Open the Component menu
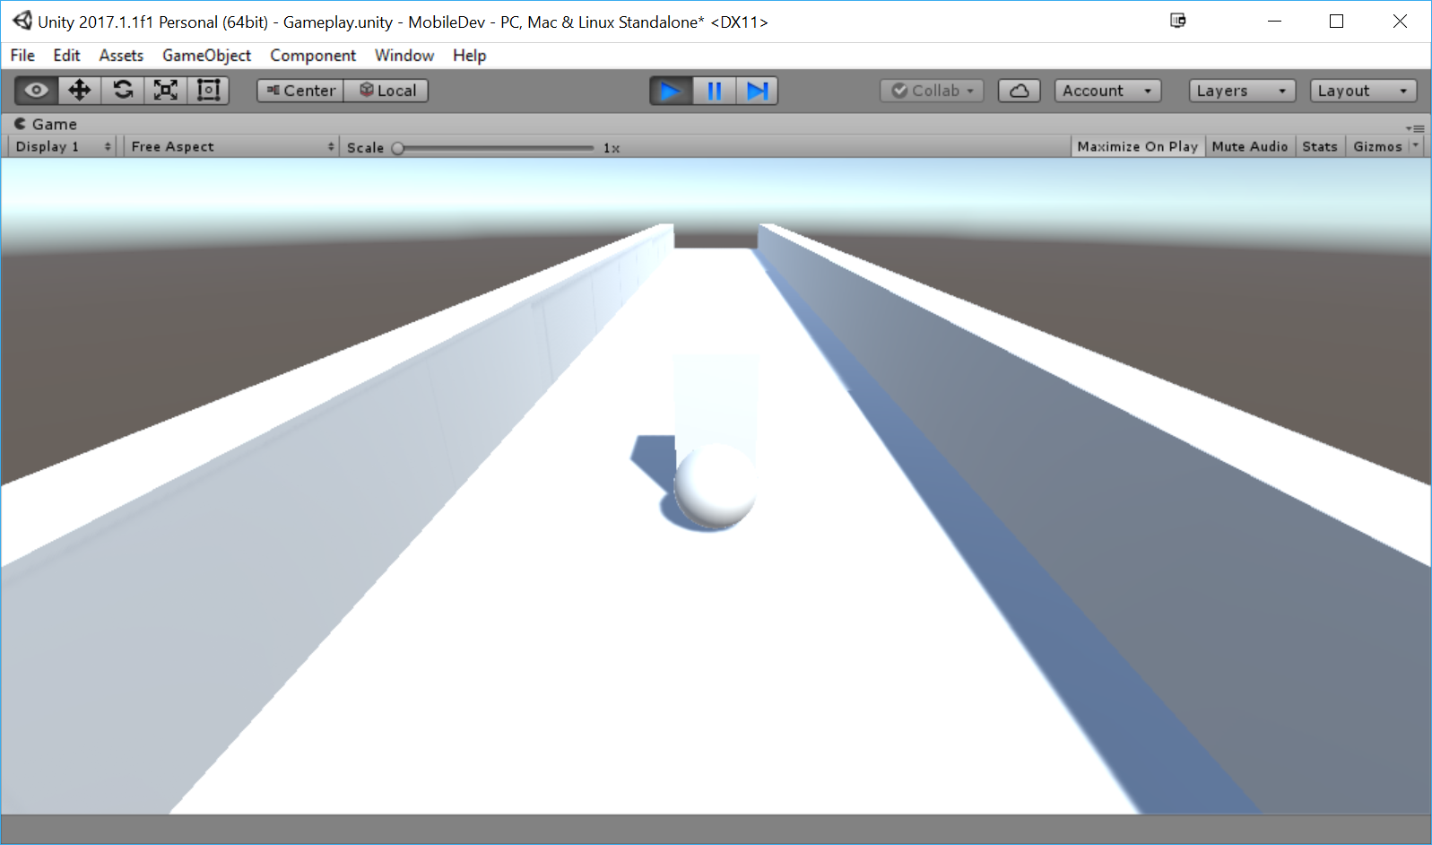 [313, 56]
